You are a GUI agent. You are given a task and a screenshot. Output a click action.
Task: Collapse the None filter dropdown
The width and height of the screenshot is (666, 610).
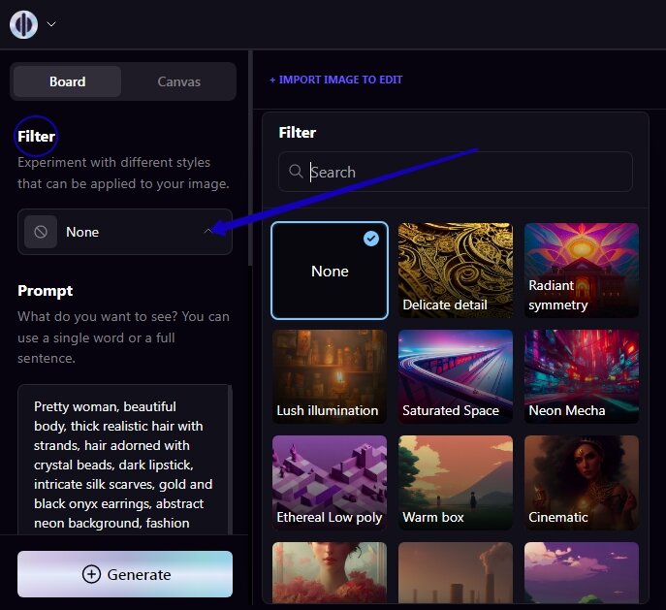point(125,232)
